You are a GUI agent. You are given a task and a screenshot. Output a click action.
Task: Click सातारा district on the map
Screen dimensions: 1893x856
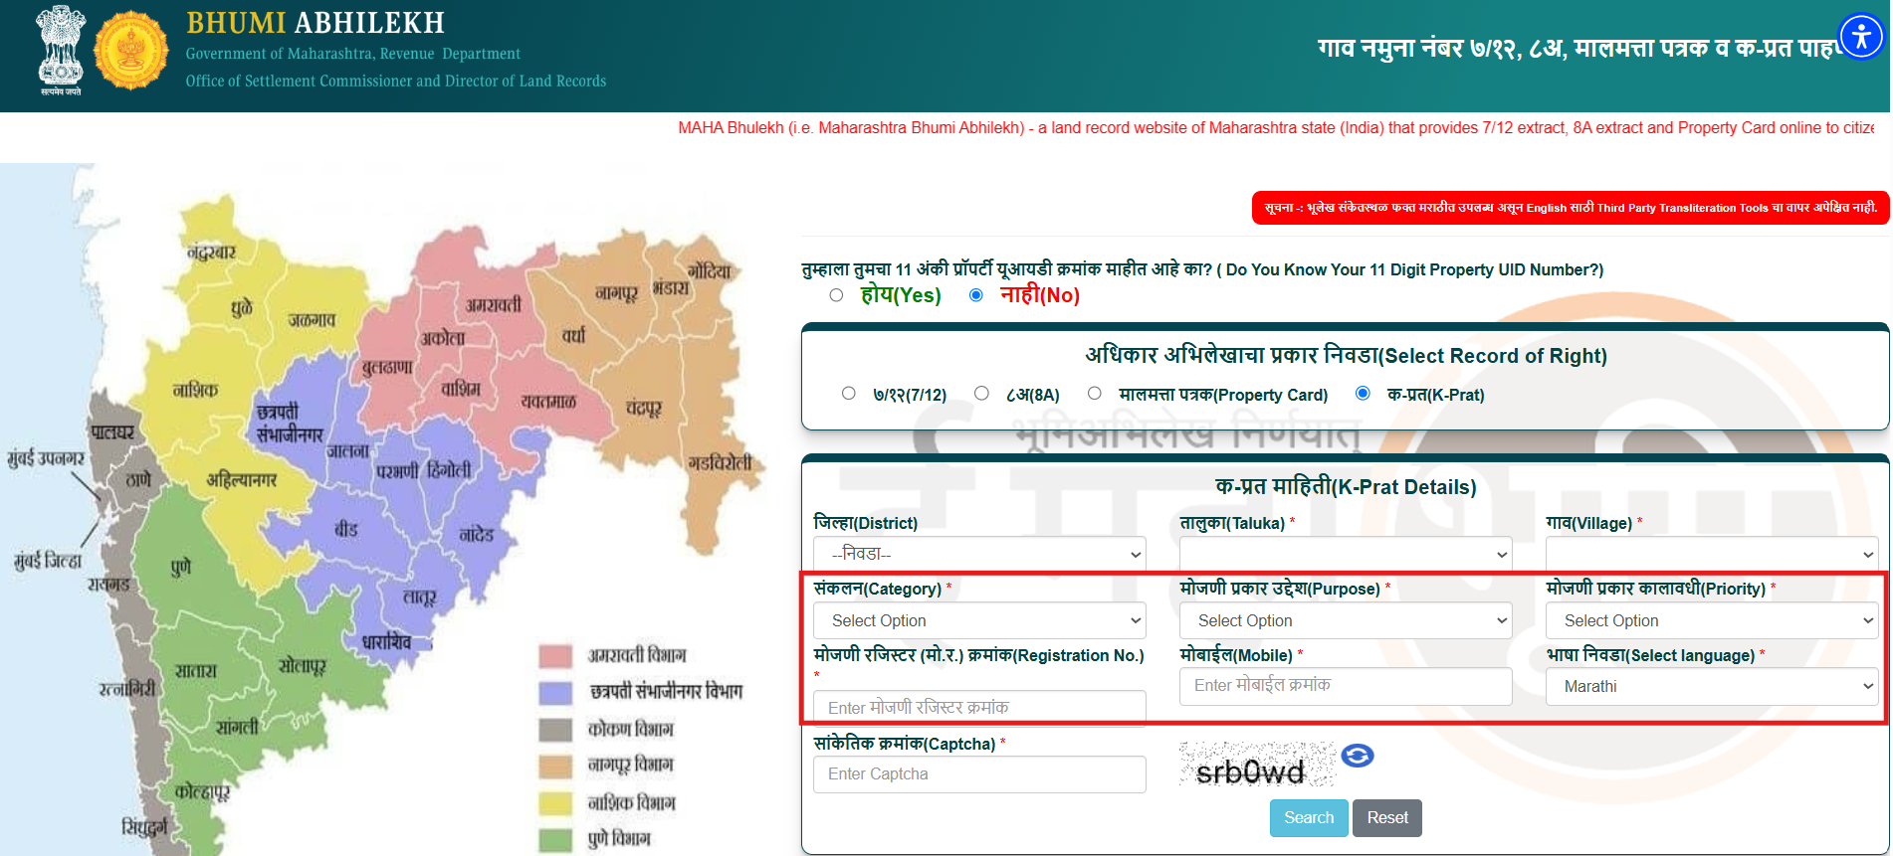tap(195, 671)
